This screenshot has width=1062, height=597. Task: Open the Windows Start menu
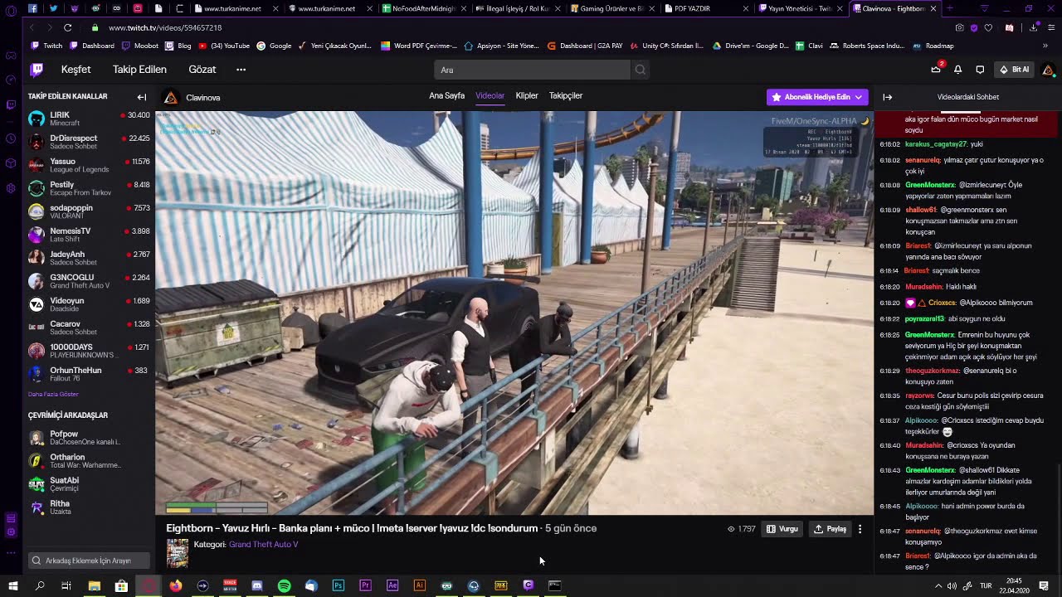coord(12,585)
